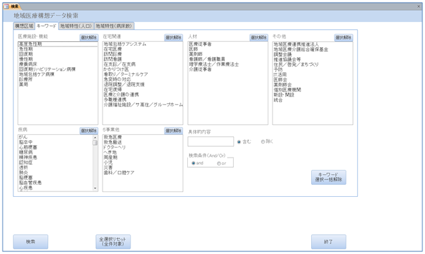Click the 疾病 list scroll up arrow
This screenshot has height=254, width=425.
(95, 138)
